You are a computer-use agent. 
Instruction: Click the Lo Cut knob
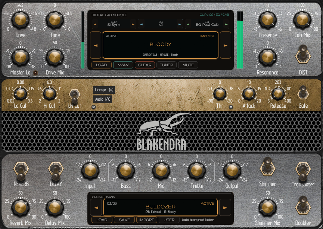click(x=21, y=94)
